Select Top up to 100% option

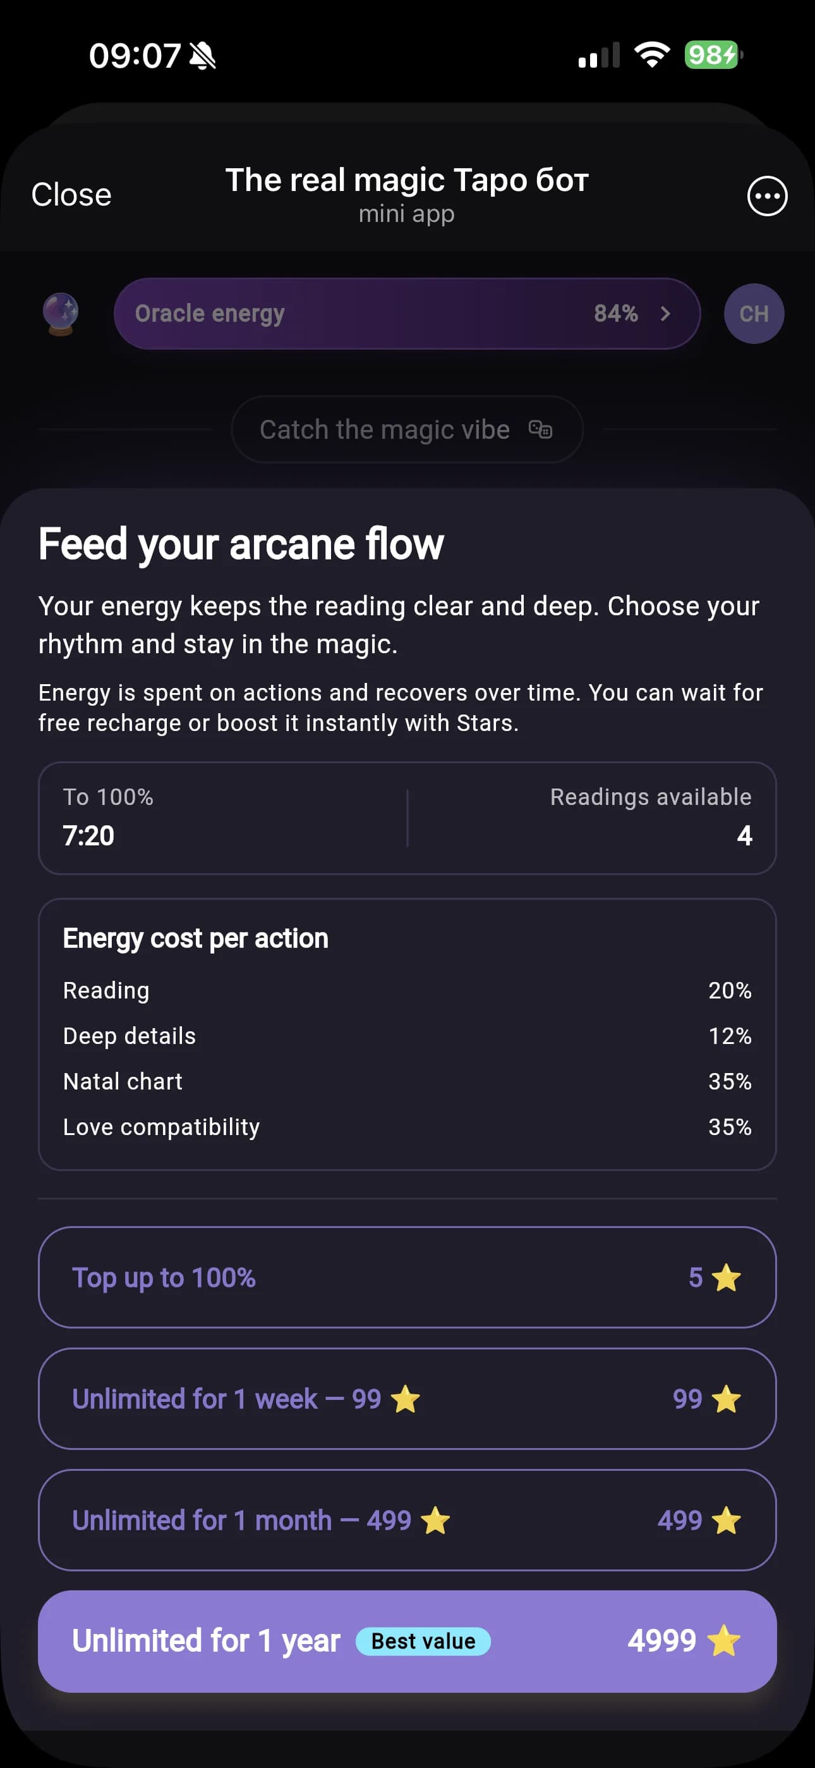tap(406, 1277)
